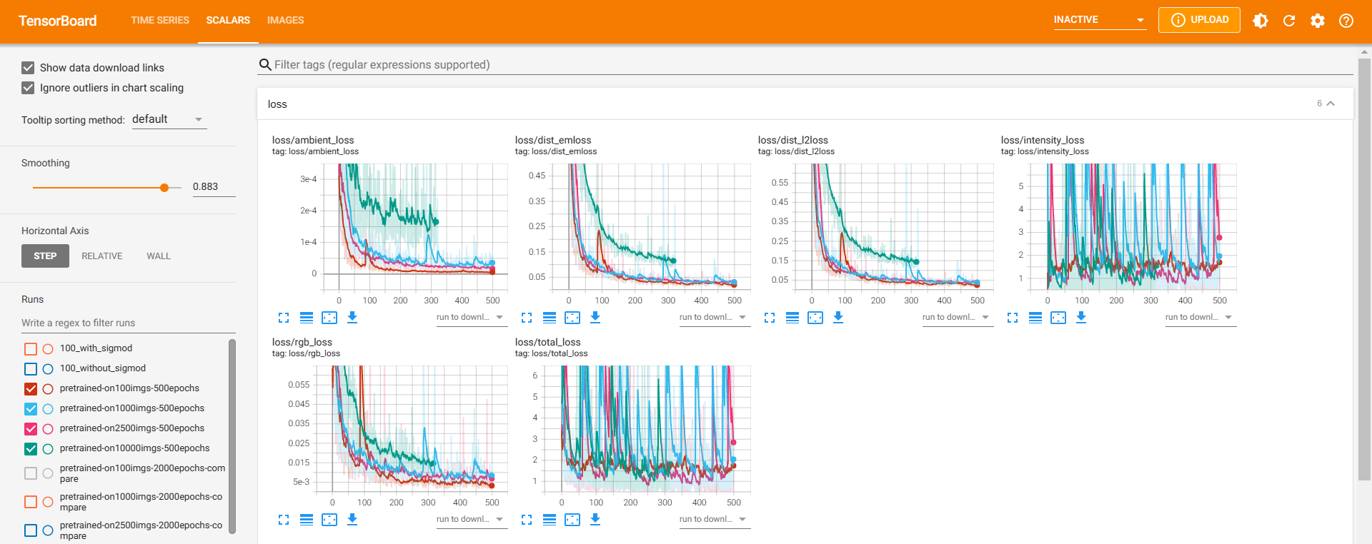Viewport: 1372px width, 544px height.
Task: Enable the 100_without_sigmod run checkbox
Action: click(31, 369)
